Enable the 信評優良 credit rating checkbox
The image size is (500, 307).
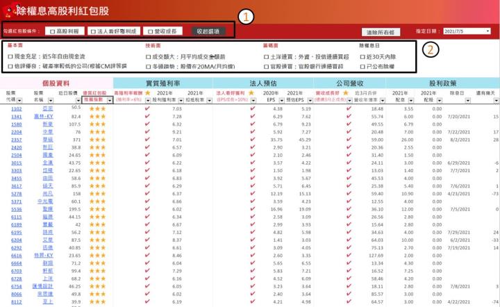(10, 66)
